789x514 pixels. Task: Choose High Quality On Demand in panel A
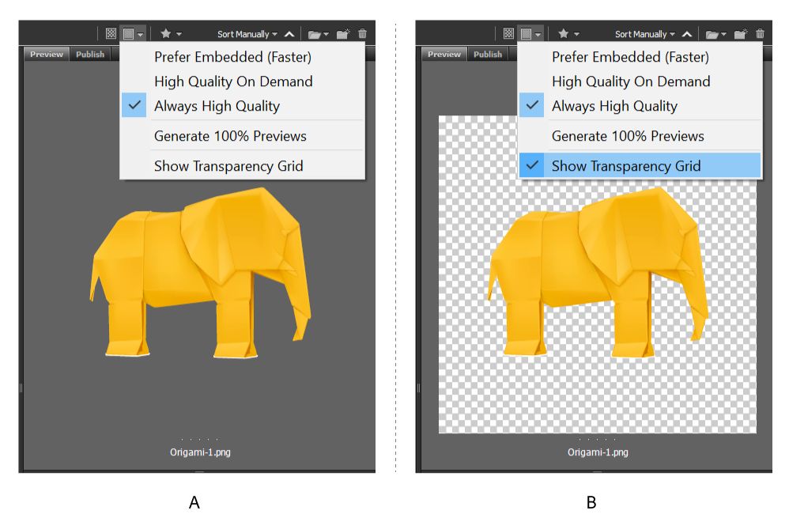[243, 81]
